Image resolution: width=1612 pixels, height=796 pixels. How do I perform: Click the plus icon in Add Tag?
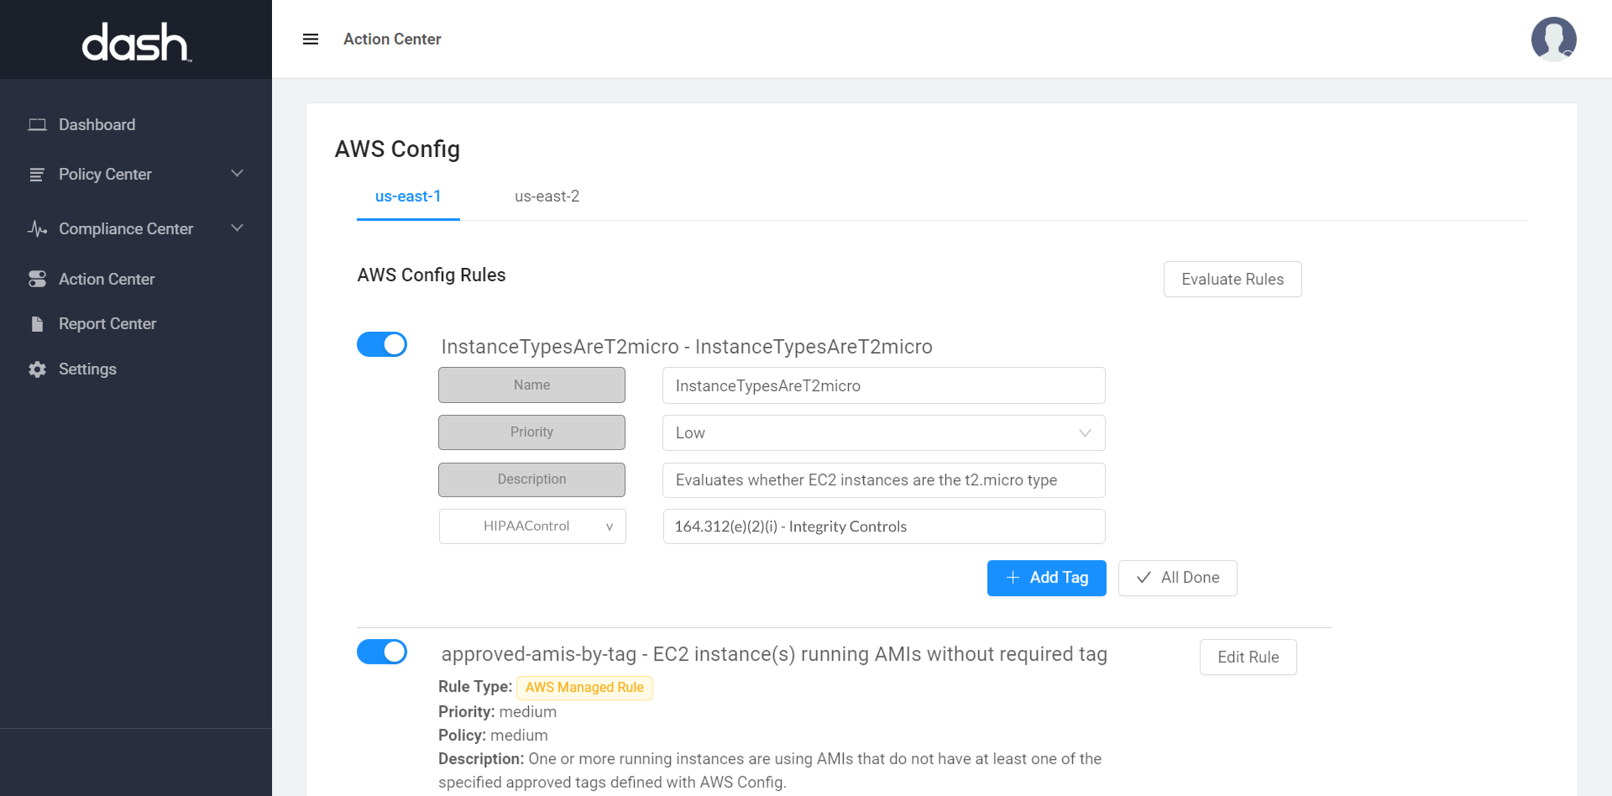tap(1013, 578)
